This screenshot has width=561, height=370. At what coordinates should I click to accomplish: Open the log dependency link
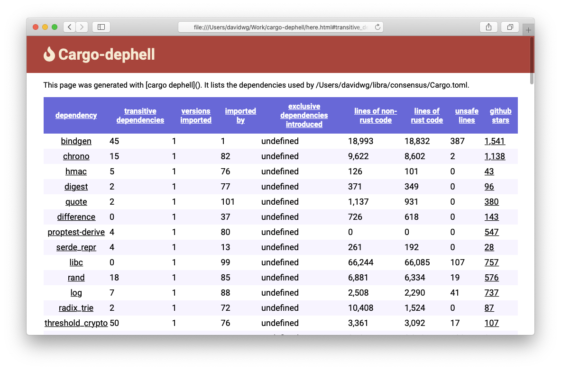(x=76, y=293)
